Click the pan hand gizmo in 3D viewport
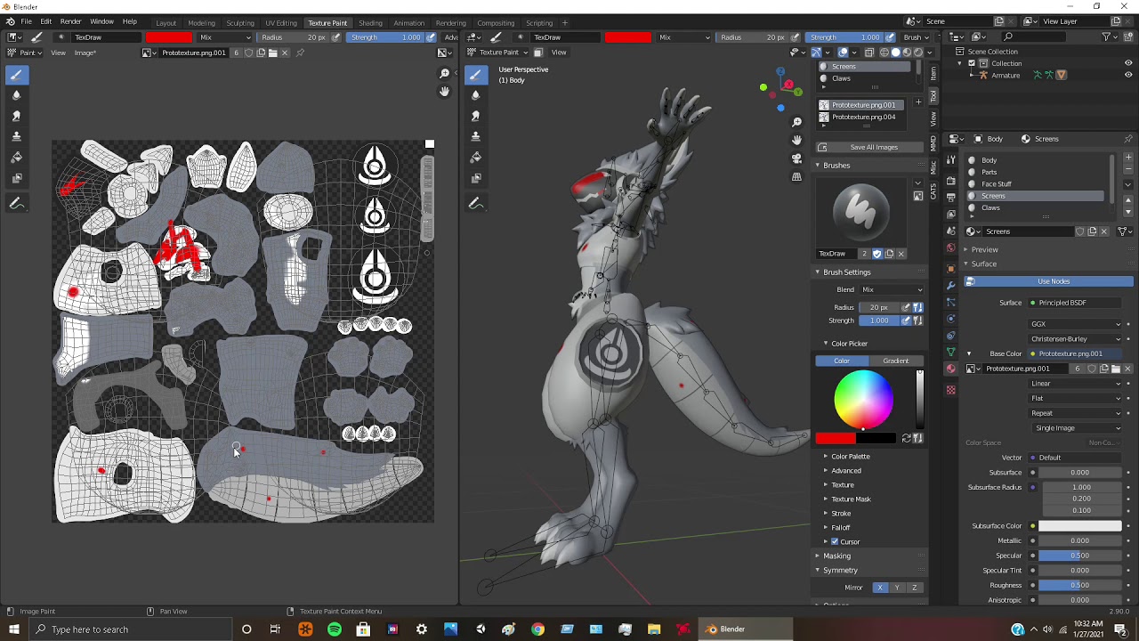1139x641 pixels. [x=796, y=140]
